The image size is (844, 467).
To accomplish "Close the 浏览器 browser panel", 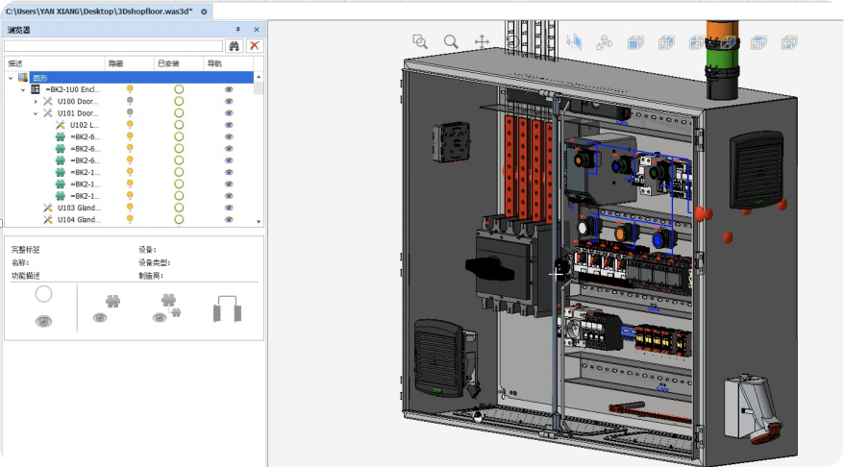I will [257, 30].
